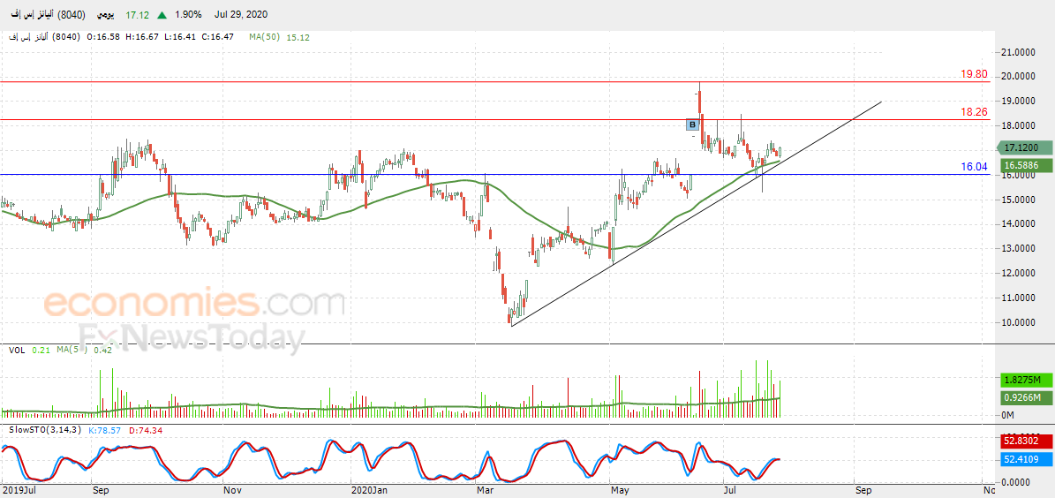Click the red 18.26 resistance label
The image size is (1055, 498).
click(x=974, y=112)
